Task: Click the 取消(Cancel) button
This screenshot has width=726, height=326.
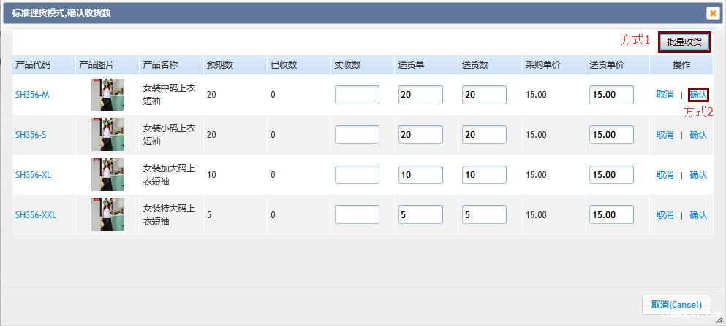Action: click(x=676, y=305)
